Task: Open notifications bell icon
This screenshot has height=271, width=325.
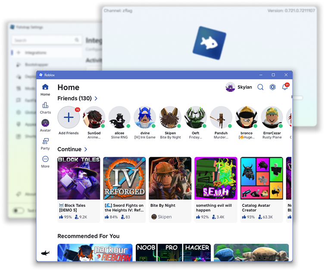Action: [x=285, y=87]
